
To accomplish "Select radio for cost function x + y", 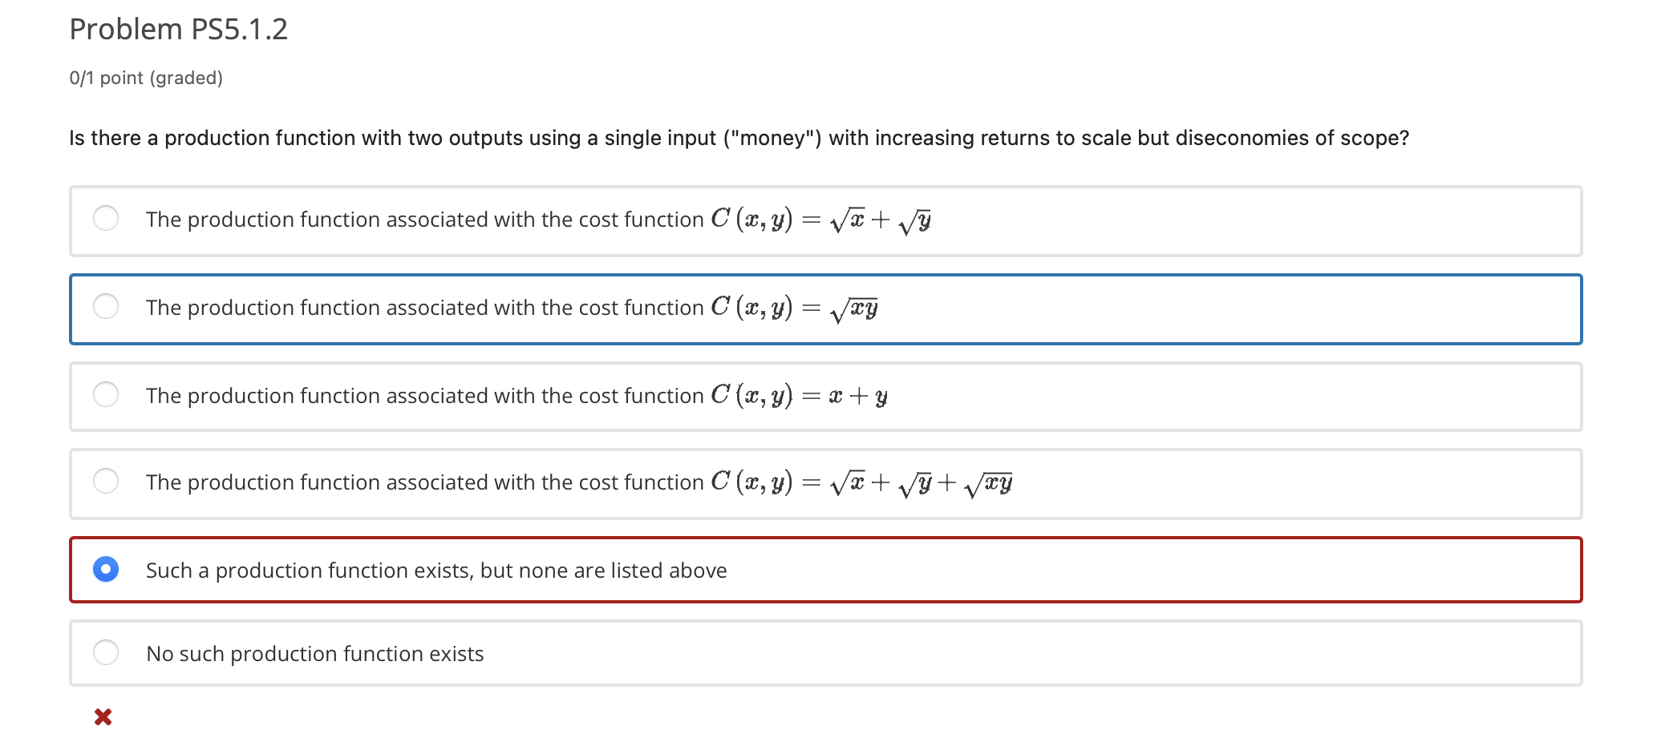I will pos(107,394).
